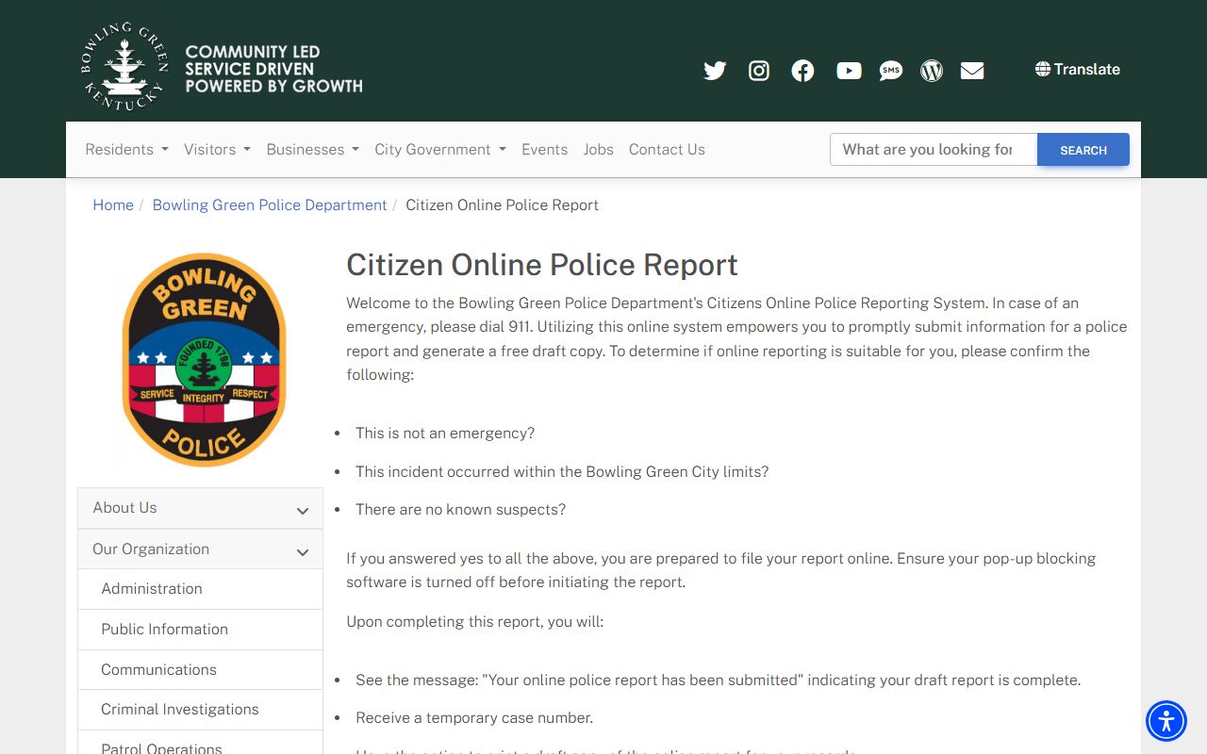Follow the Home breadcrumb link
The height and width of the screenshot is (754, 1207).
[x=113, y=205]
